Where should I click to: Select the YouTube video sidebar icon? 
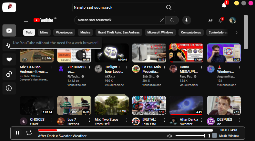[9, 31]
